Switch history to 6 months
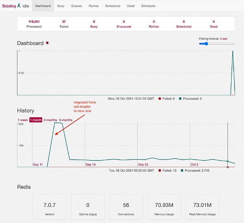Viewport: 244px width, 223px height. (66, 120)
